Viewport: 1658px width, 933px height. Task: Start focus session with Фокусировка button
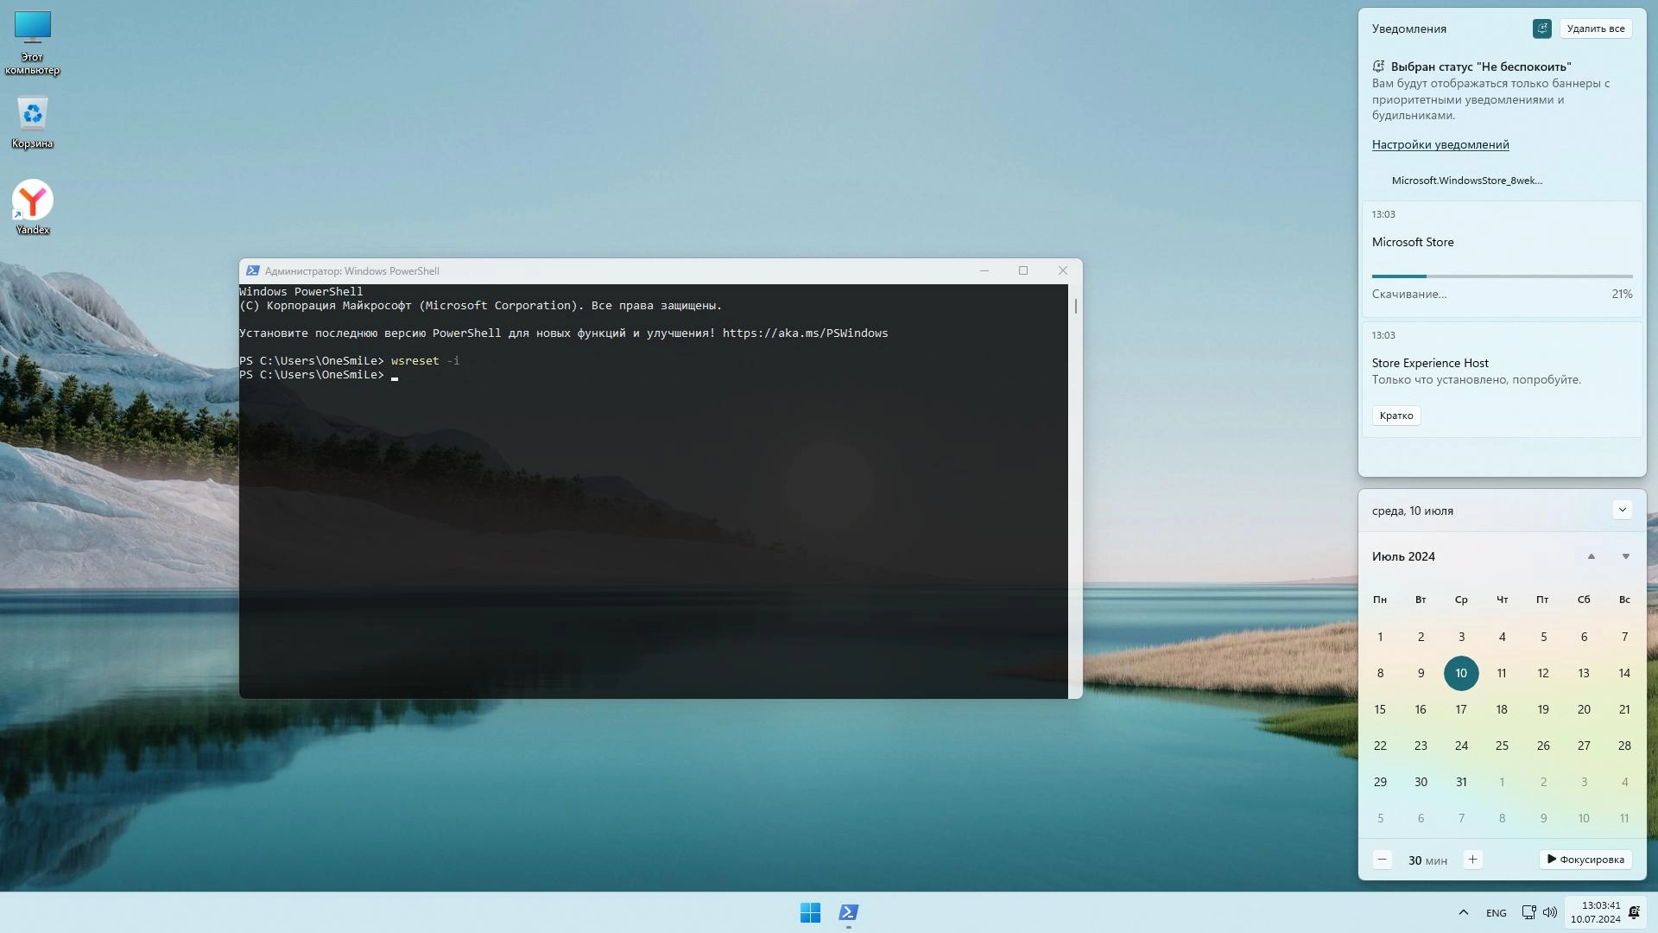pyautogui.click(x=1585, y=860)
